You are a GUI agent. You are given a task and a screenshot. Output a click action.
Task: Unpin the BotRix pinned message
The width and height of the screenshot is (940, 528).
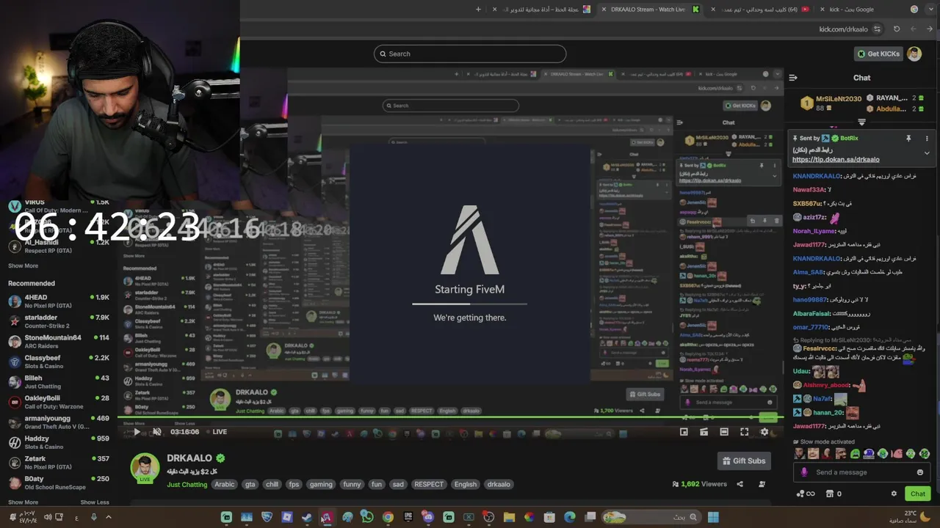tap(908, 138)
